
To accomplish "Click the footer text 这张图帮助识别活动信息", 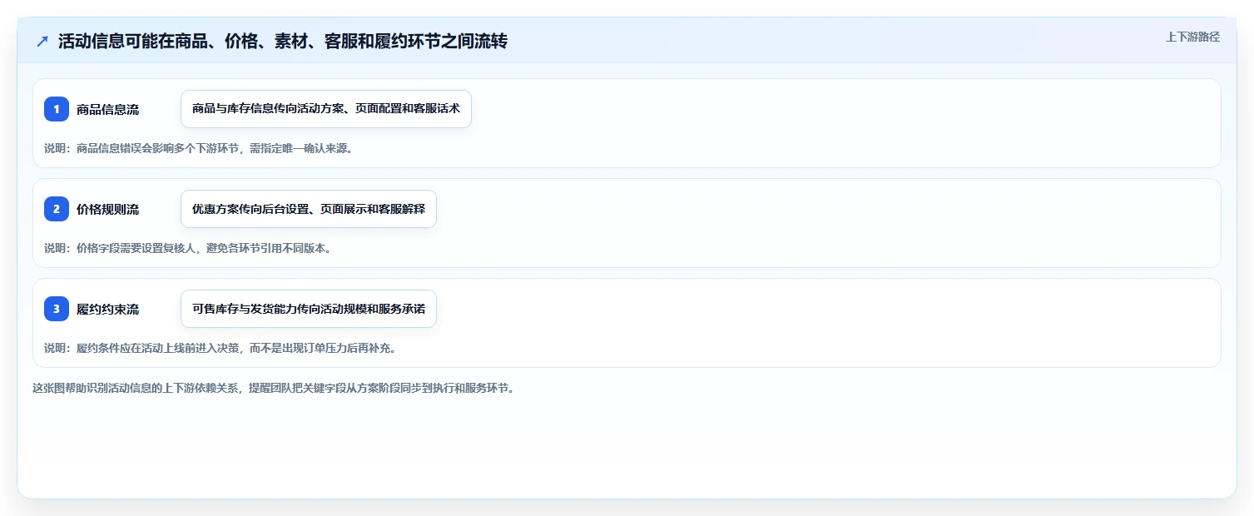I will (x=274, y=388).
